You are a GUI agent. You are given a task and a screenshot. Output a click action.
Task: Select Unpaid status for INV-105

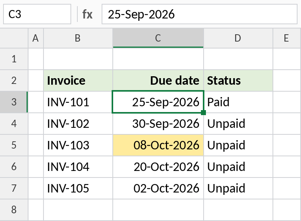(238, 188)
